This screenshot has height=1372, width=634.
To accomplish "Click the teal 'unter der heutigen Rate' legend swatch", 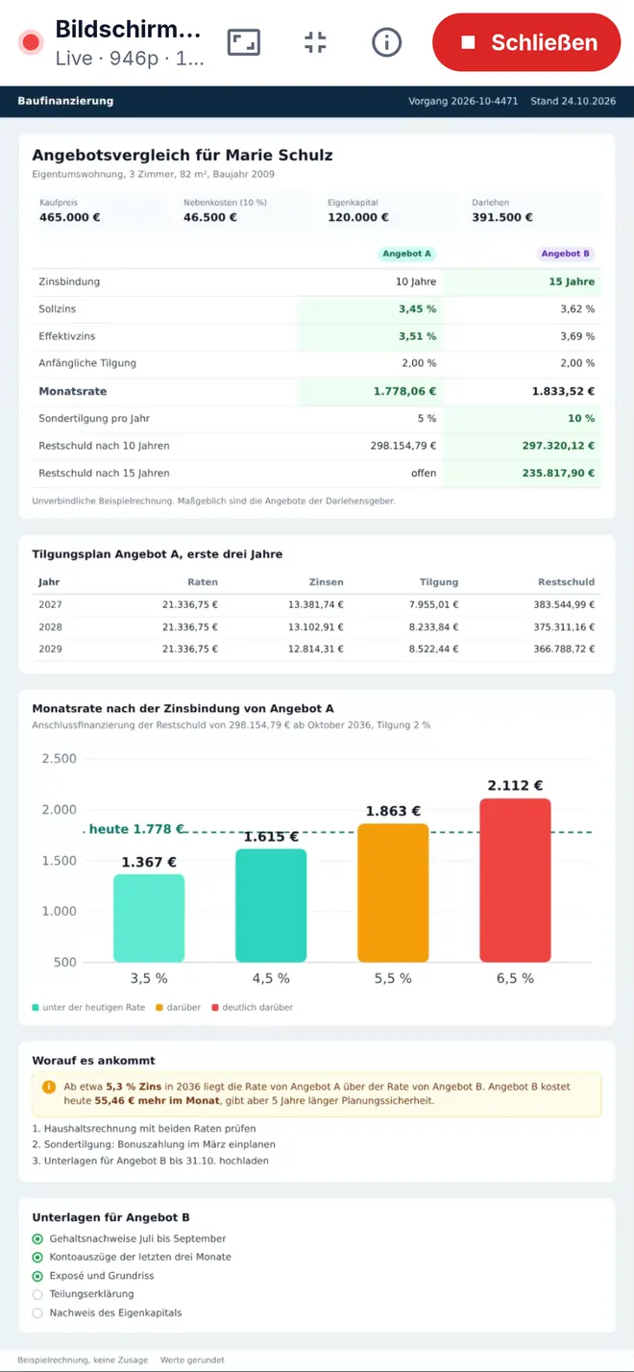I will 36,1007.
